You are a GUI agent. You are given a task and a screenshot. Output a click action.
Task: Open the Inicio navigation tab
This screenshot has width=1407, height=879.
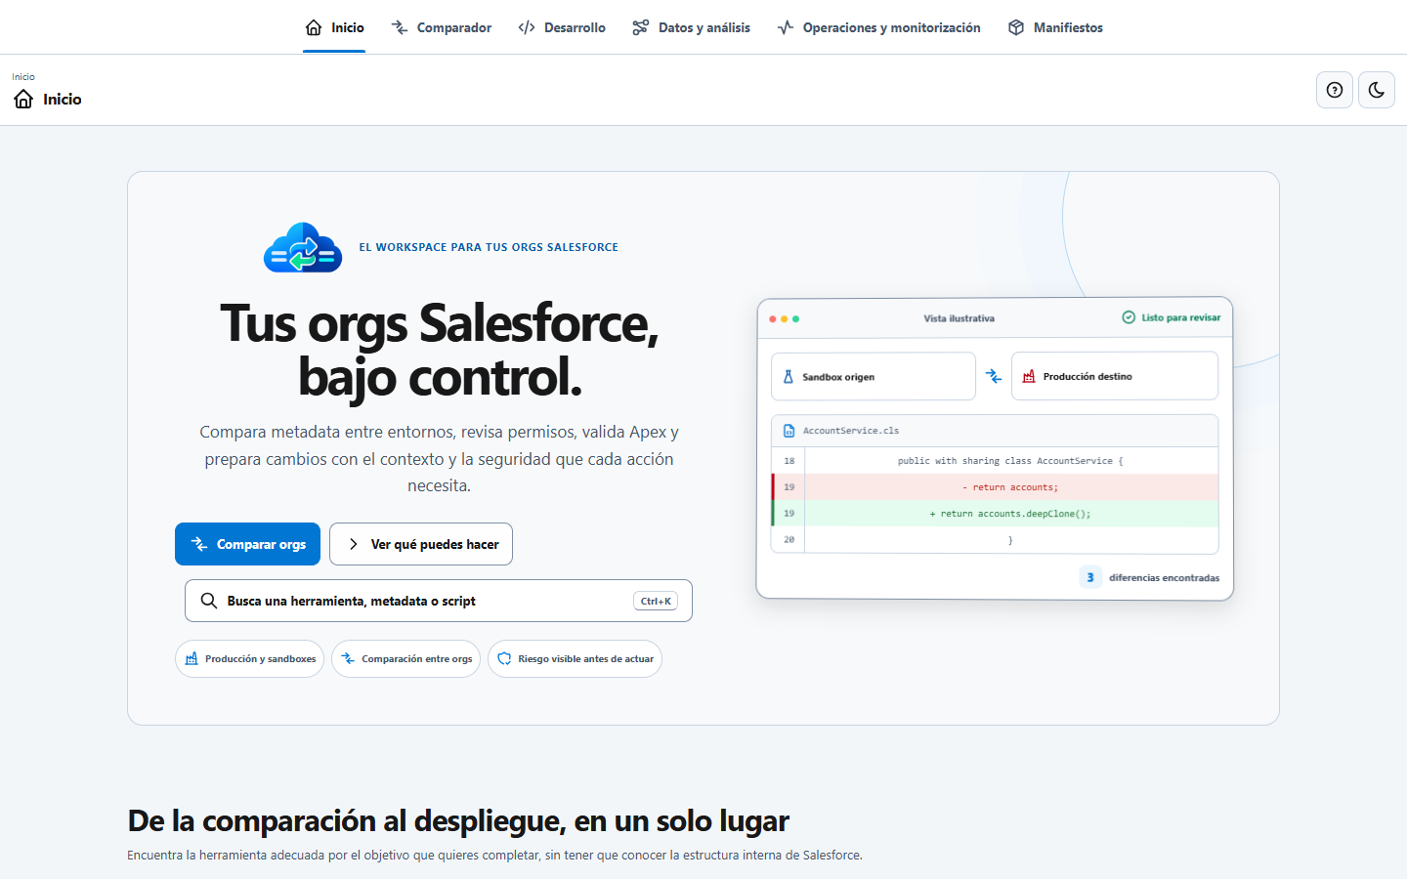pos(334,27)
